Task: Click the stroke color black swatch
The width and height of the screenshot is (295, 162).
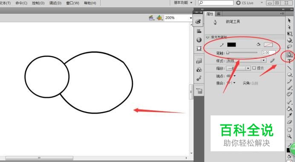Action: pyautogui.click(x=231, y=45)
